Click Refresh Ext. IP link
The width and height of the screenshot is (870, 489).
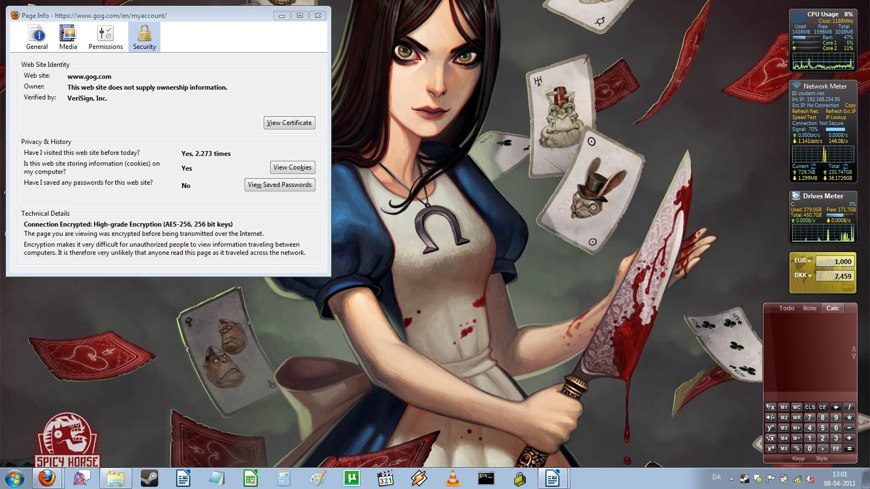coord(841,111)
